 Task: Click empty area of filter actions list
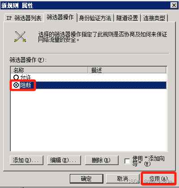pyautogui.click(x=89, y=120)
